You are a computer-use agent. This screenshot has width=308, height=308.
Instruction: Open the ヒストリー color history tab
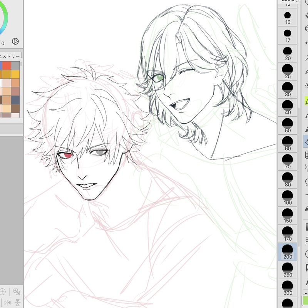point(10,56)
